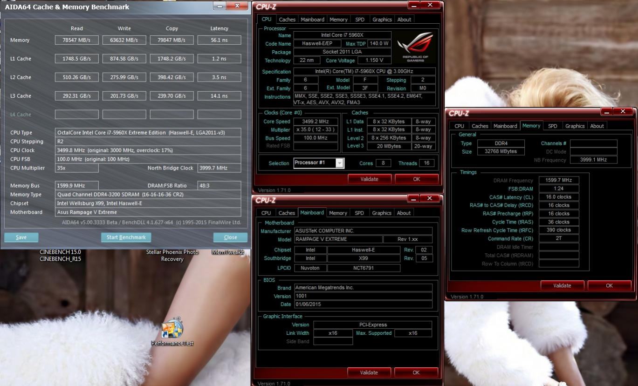Viewport: 638px width, 386px height.
Task: Click Memory Read value 78547 MB/s
Action: (x=77, y=40)
